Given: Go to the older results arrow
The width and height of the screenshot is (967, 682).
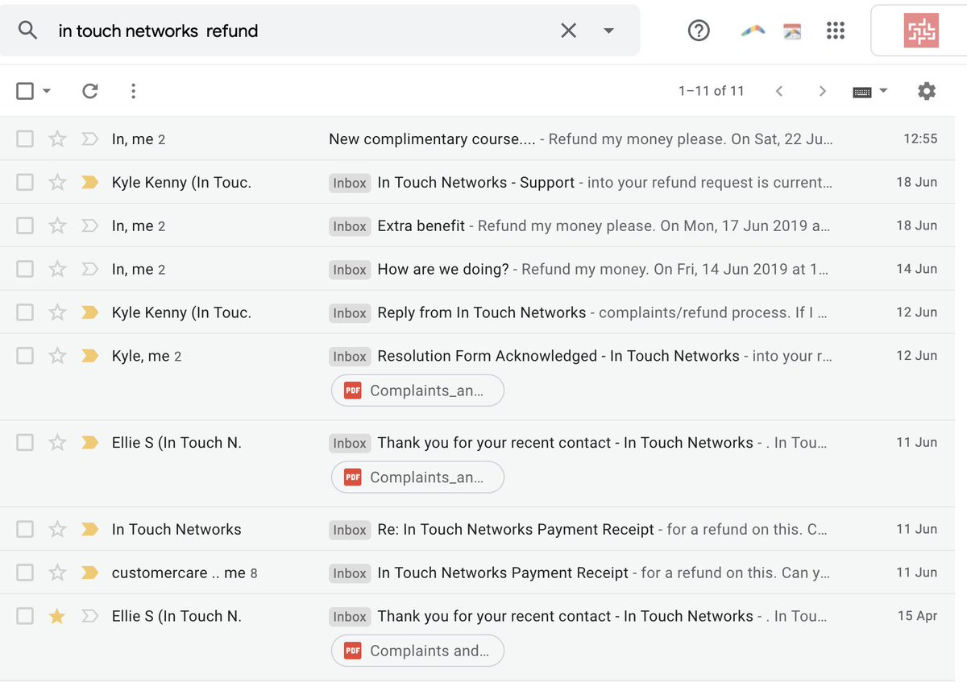Looking at the screenshot, I should (822, 91).
